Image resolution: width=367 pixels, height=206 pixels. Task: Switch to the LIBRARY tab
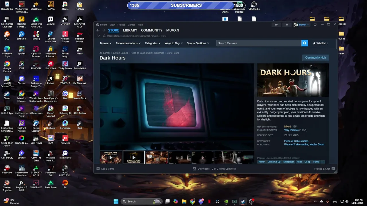point(130,30)
